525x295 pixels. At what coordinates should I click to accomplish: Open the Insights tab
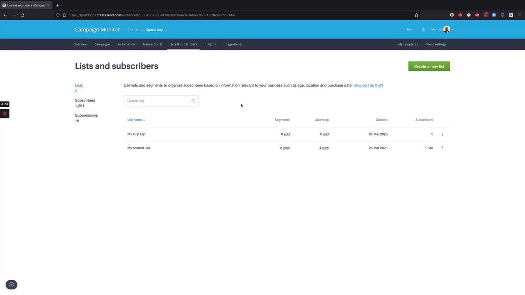click(210, 44)
